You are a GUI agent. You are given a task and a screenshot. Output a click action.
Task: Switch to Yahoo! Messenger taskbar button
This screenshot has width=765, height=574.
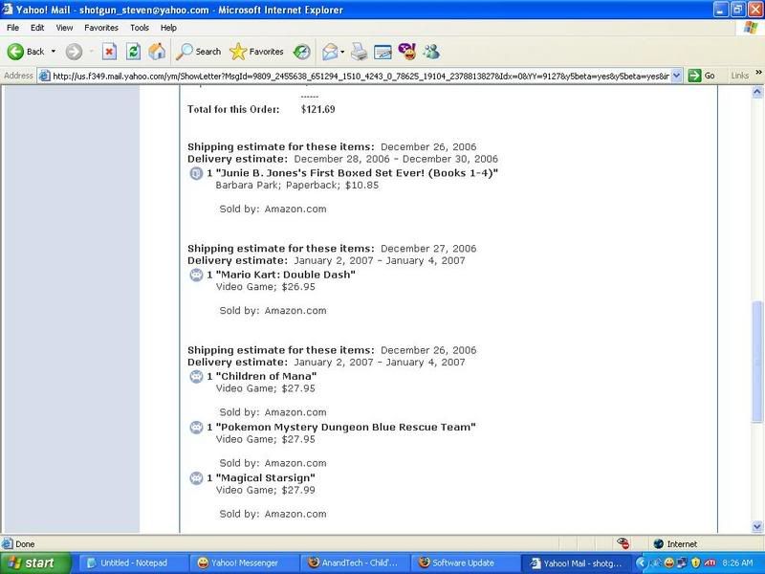click(x=244, y=563)
